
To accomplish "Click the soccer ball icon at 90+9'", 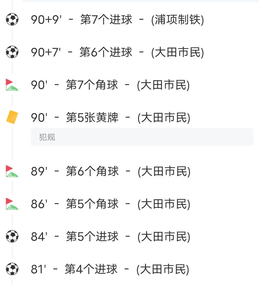I will [x=12, y=20].
